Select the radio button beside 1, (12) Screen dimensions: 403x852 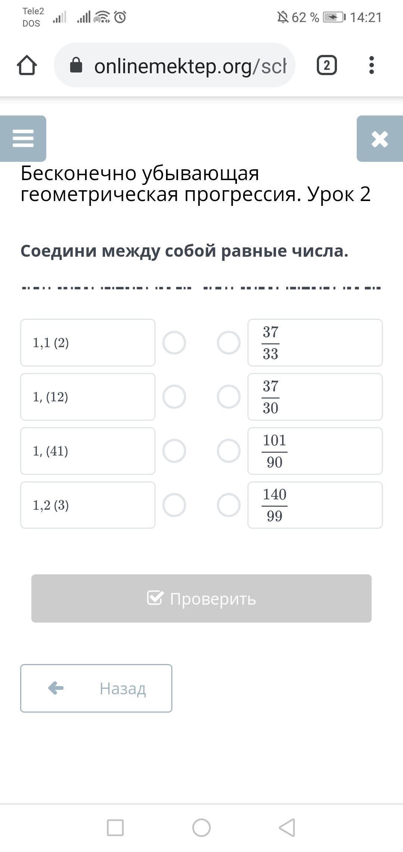[174, 396]
